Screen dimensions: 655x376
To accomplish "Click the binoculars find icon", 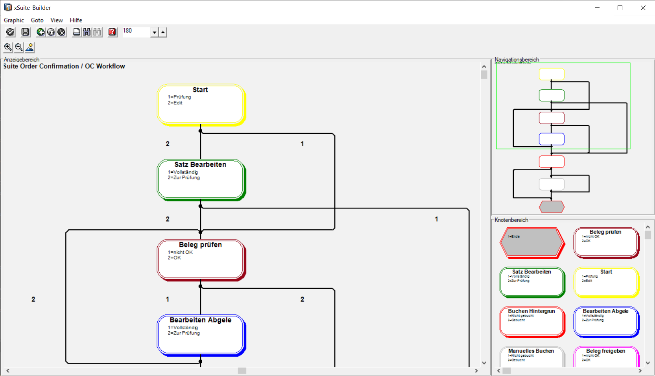I will tap(87, 32).
